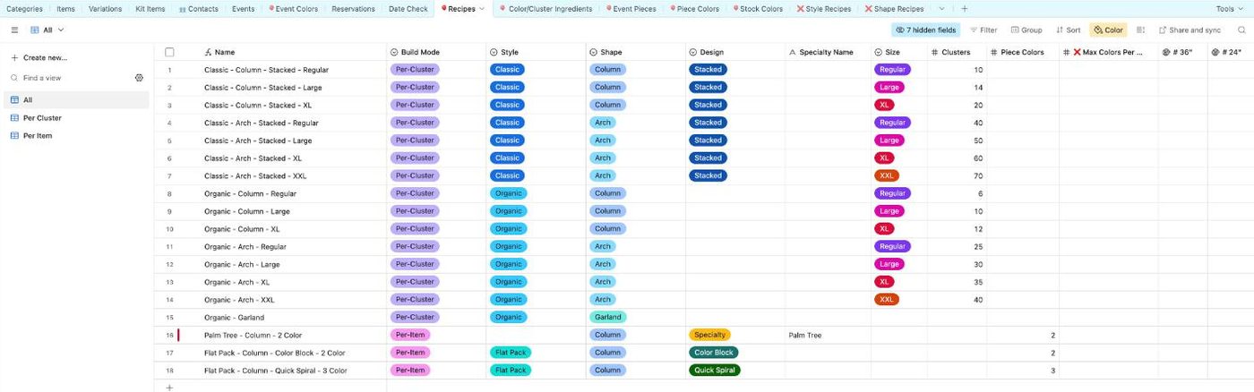Image resolution: width=1254 pixels, height=392 pixels.
Task: Switch to the Categories table tab
Action: [25, 9]
